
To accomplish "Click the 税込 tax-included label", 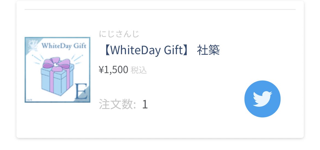I will click(x=139, y=70).
